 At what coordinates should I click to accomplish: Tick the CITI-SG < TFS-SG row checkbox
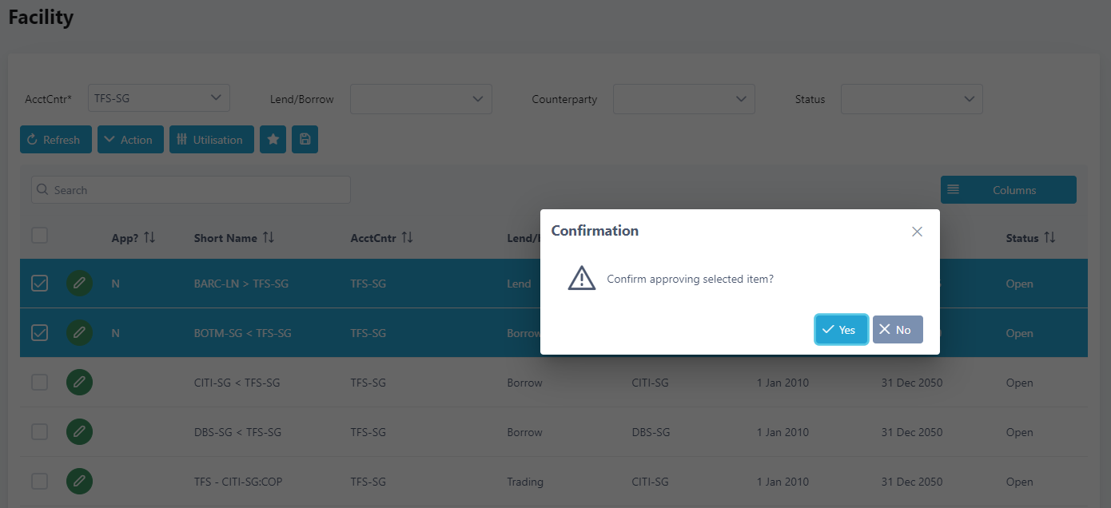tap(39, 383)
